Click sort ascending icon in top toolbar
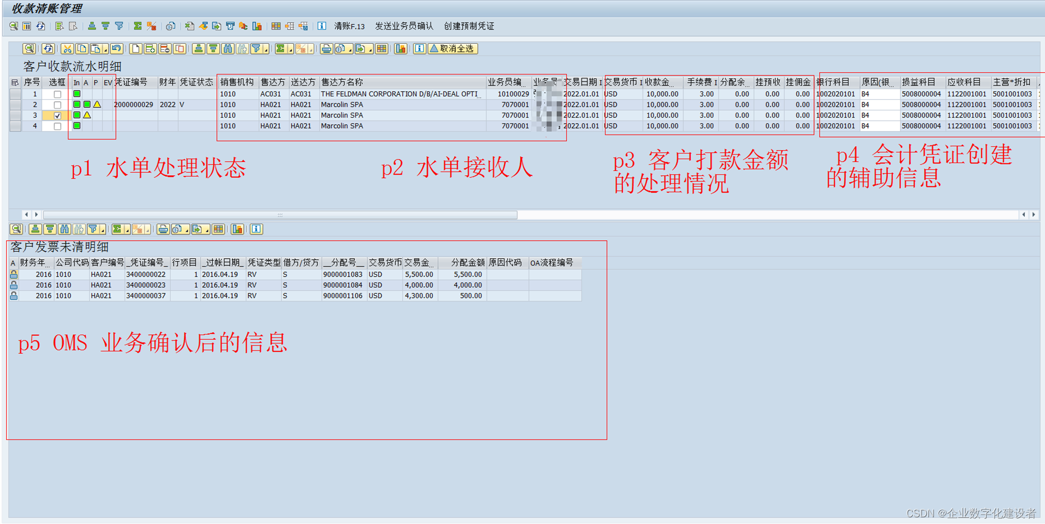 [x=92, y=26]
